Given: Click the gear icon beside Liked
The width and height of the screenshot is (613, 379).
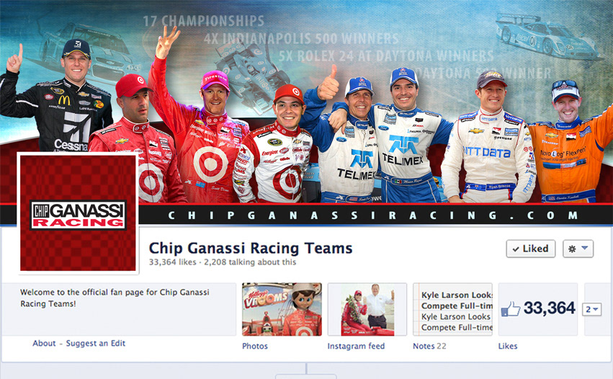Looking at the screenshot, I should tap(572, 249).
